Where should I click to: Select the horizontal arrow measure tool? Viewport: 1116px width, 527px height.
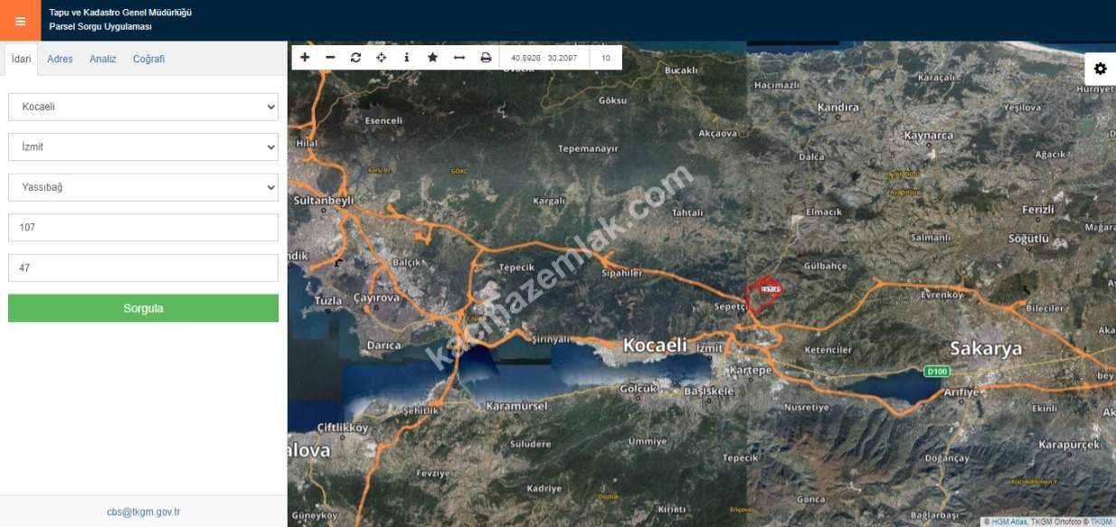tap(459, 58)
